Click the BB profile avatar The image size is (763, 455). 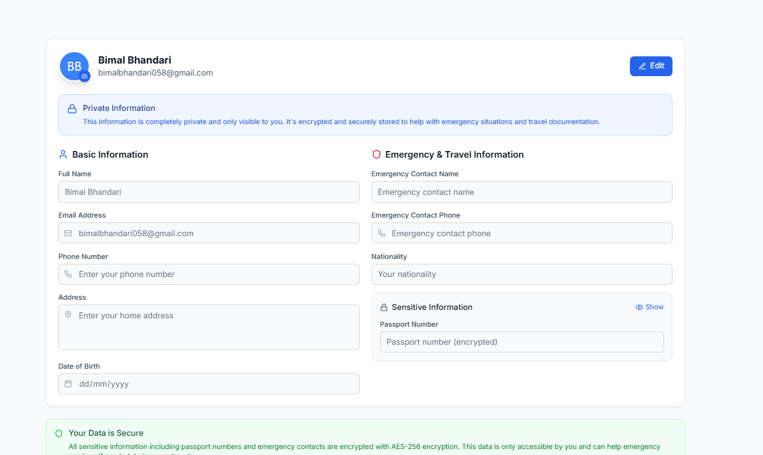pos(73,66)
